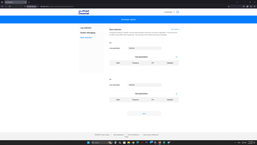Expand the 5G Lock parameters dropdown
Screen dimensions: 257x145
click(x=144, y=85)
